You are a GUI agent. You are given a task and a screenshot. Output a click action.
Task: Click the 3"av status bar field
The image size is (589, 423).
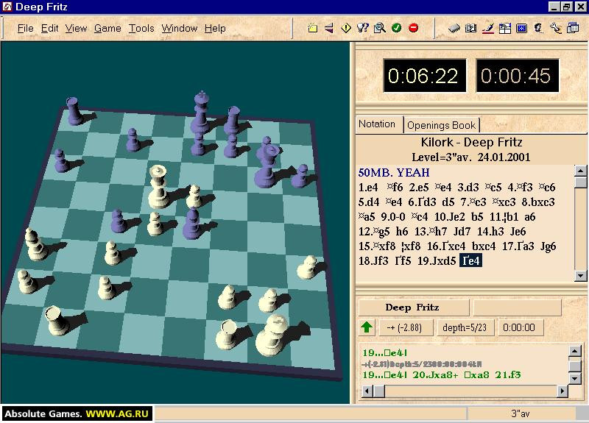521,413
